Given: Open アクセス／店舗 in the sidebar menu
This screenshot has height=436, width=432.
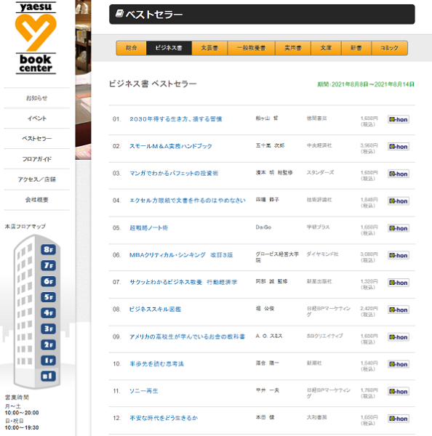Looking at the screenshot, I should (x=37, y=179).
